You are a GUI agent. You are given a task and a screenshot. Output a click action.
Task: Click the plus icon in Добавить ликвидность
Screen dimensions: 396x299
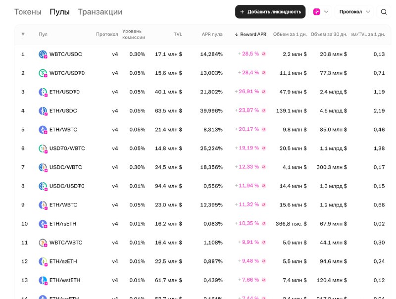point(242,10)
